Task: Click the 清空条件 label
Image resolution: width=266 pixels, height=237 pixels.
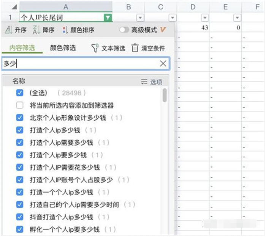Action: point(153,49)
